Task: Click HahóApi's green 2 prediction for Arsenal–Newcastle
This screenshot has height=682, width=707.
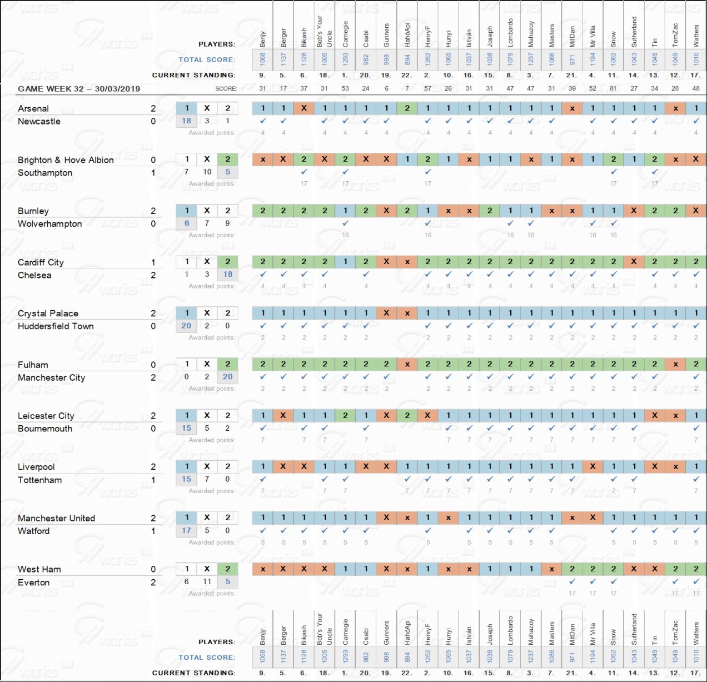Action: click(x=407, y=108)
